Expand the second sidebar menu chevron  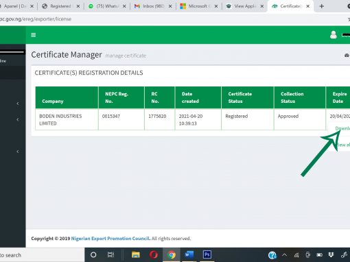(x=18, y=119)
